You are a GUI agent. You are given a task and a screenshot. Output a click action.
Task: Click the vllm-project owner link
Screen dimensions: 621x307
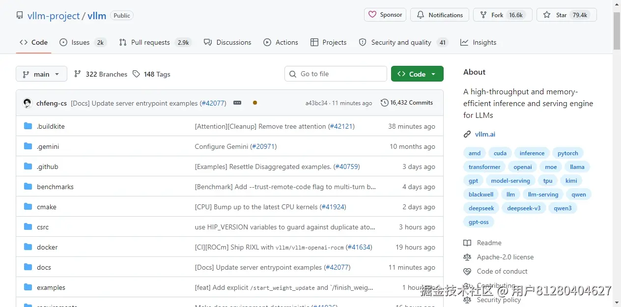54,16
